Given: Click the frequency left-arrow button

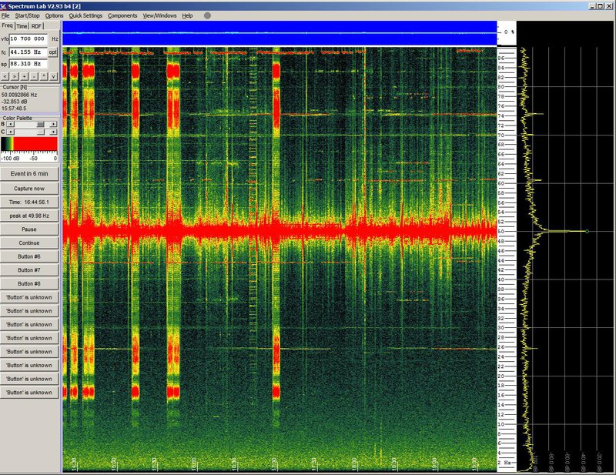Looking at the screenshot, I should 5,76.
